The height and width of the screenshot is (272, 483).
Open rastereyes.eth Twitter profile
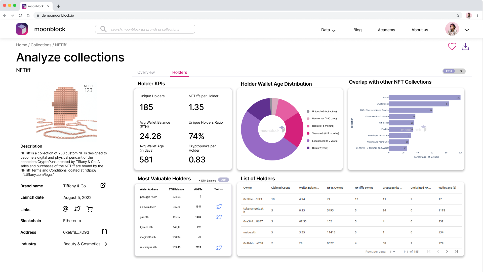click(x=219, y=248)
